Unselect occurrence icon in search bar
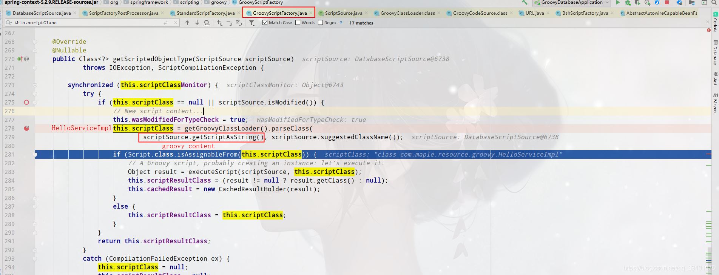Viewport: 719px width, 275px height. click(x=229, y=23)
